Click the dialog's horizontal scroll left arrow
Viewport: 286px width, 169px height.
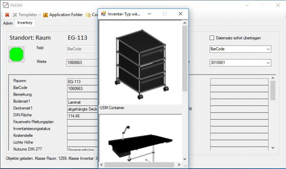[x=102, y=165]
